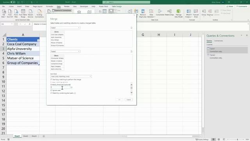Click OK in the Merge dialog
This screenshot has width=250, height=141.
coord(119,99)
